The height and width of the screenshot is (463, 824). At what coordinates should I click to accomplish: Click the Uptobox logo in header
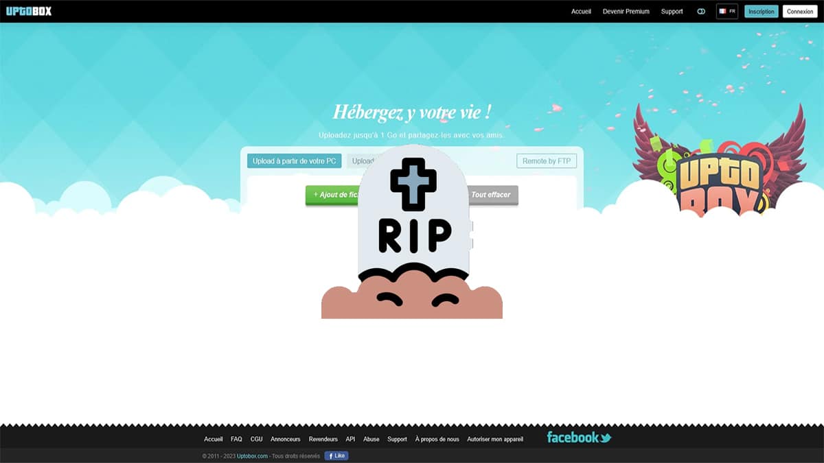29,11
